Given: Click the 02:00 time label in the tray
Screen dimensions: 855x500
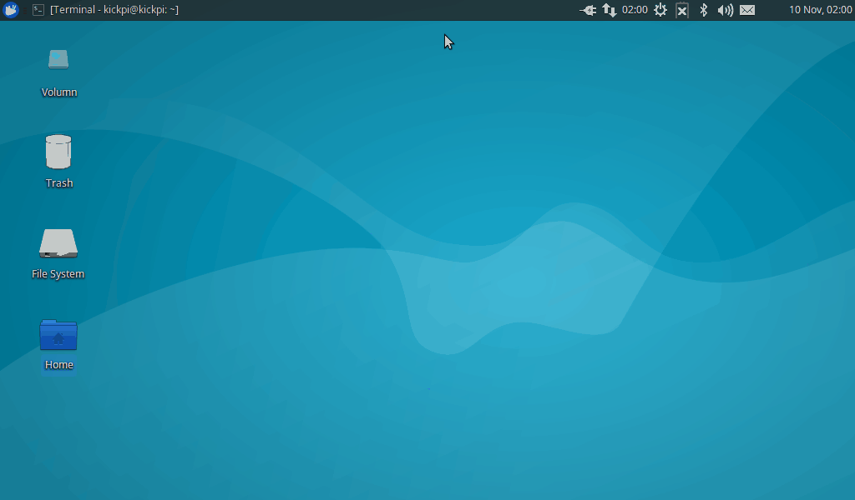Looking at the screenshot, I should pyautogui.click(x=635, y=10).
